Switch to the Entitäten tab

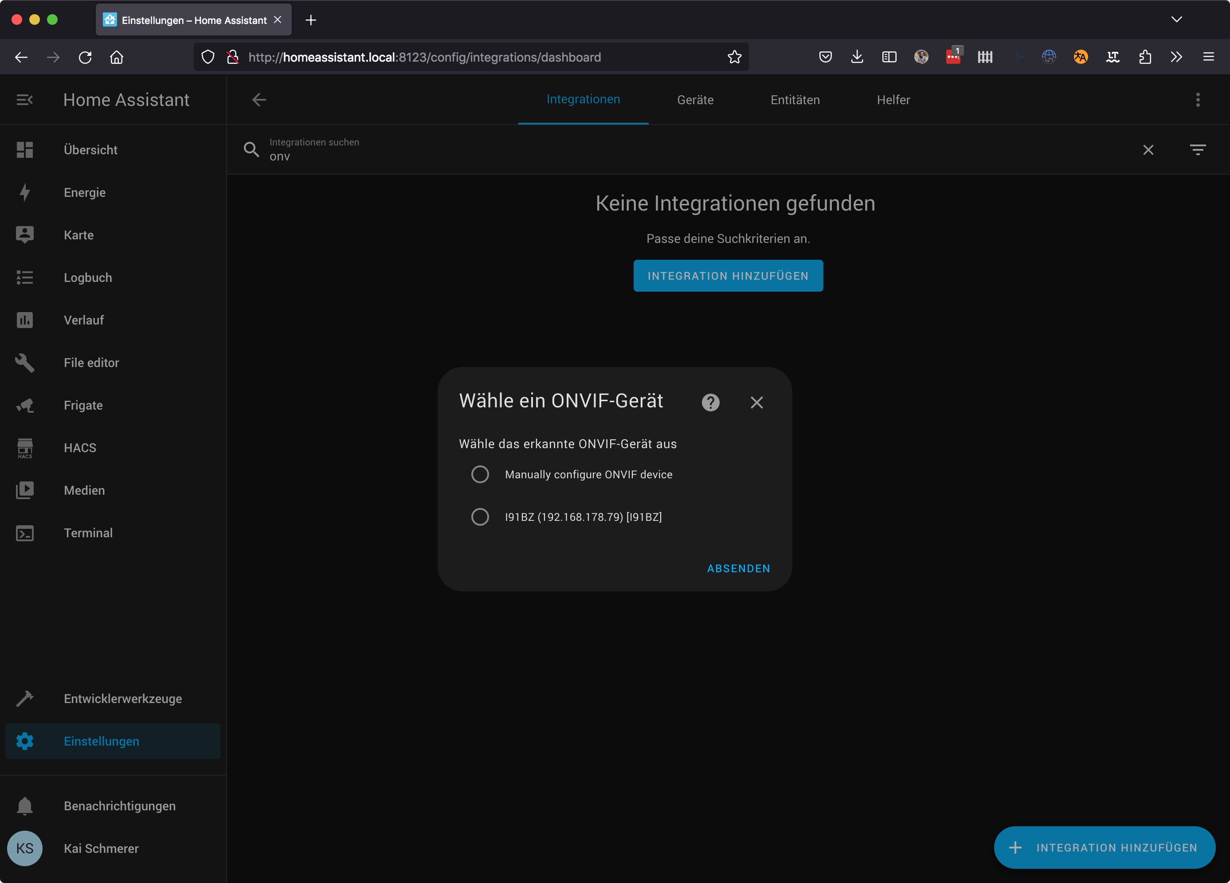click(795, 100)
